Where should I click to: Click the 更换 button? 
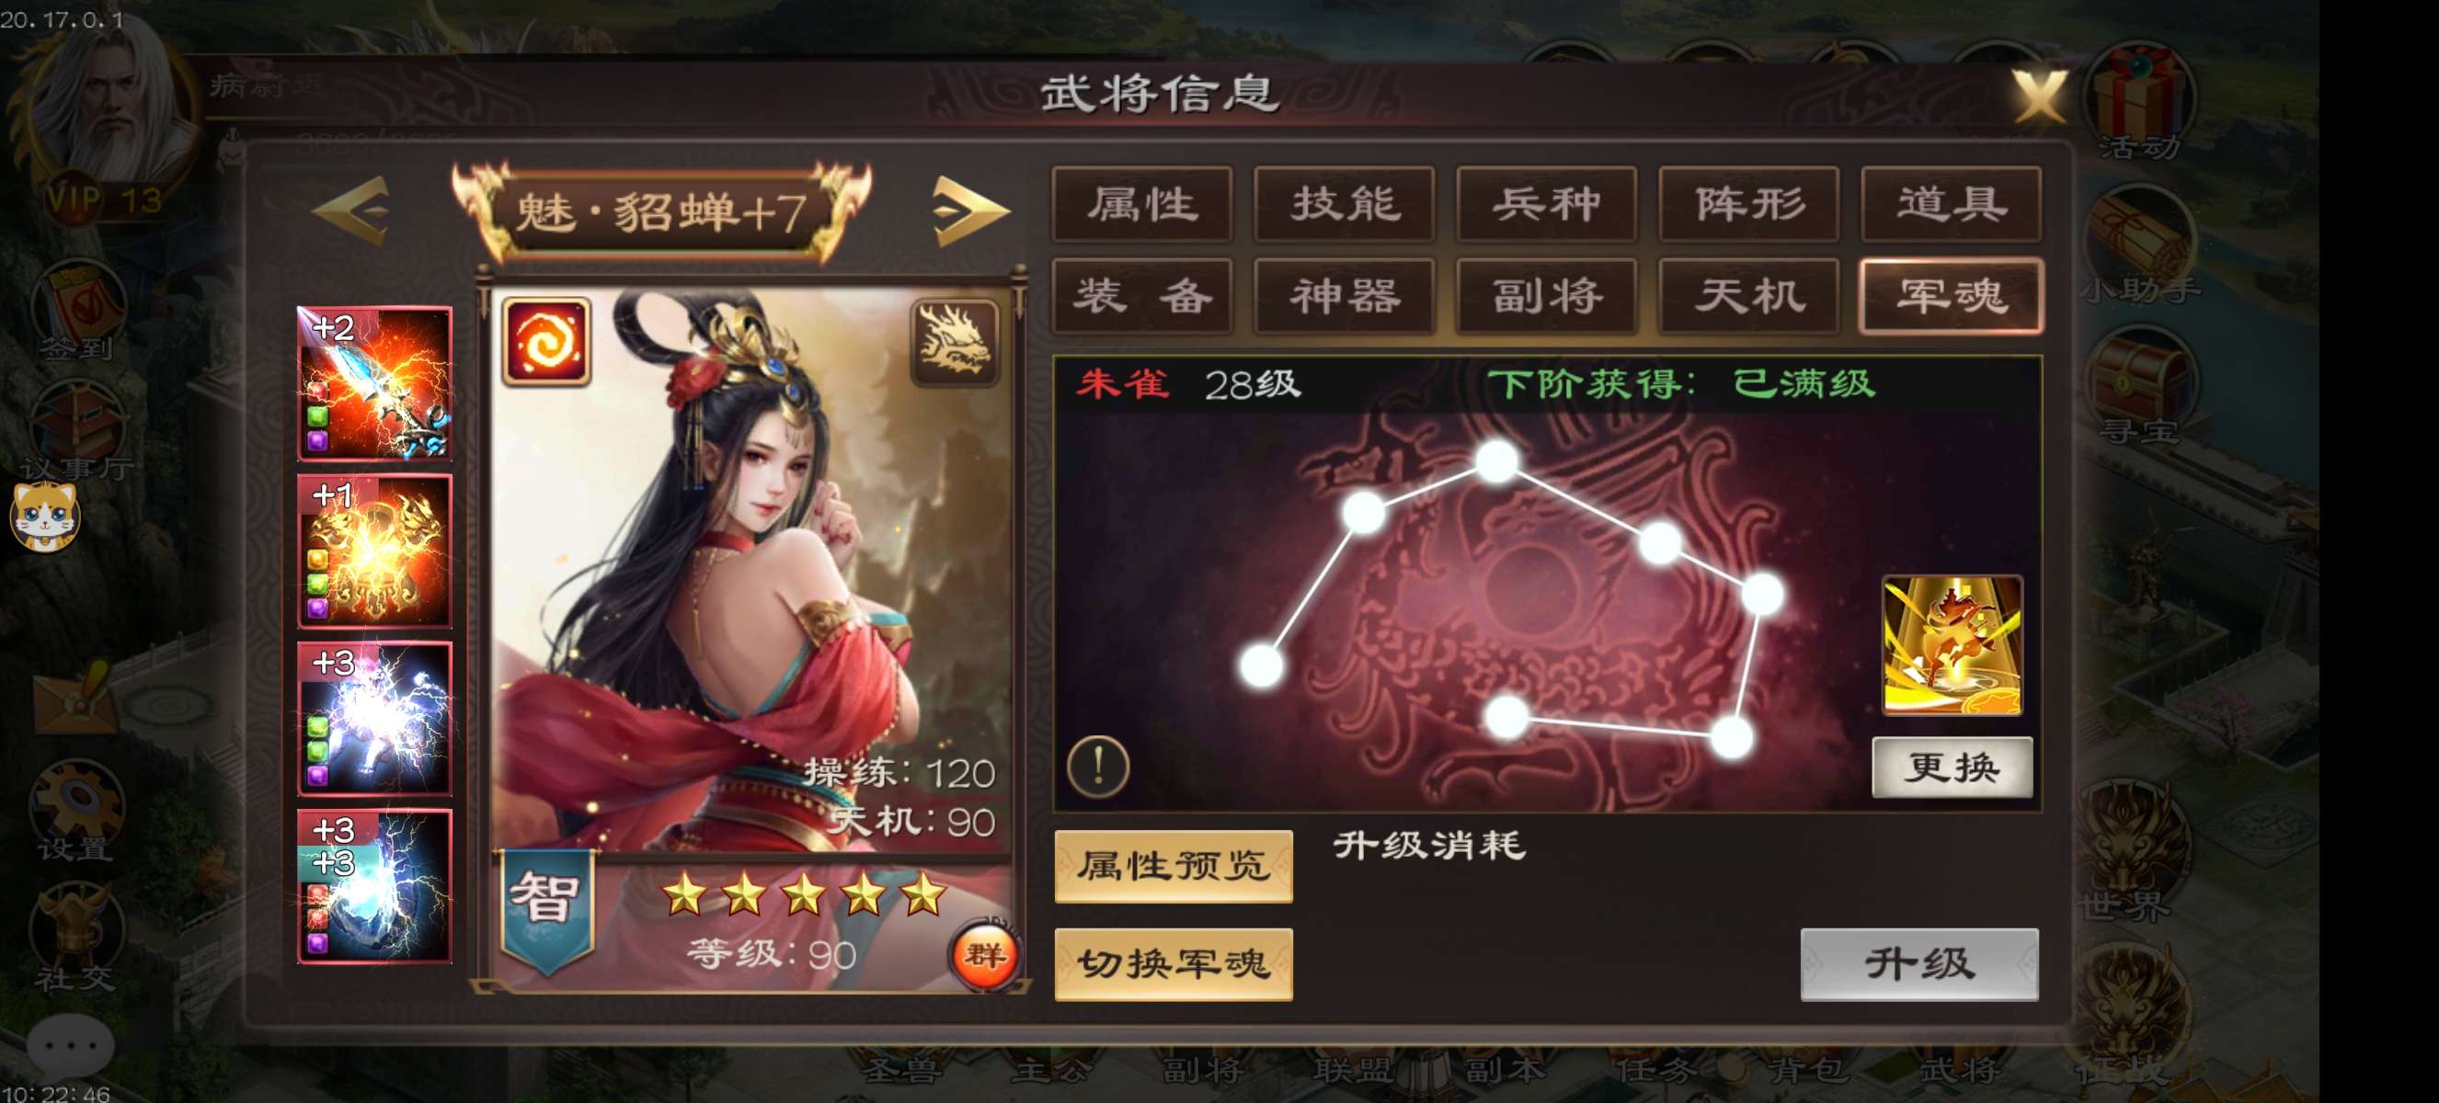coord(1952,768)
